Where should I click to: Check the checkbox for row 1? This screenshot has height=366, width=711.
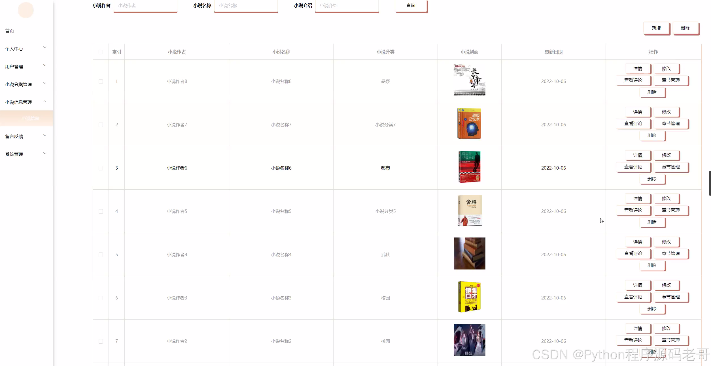point(101,82)
